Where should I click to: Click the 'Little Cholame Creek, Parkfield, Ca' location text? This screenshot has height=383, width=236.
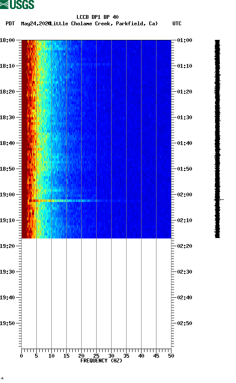104,24
